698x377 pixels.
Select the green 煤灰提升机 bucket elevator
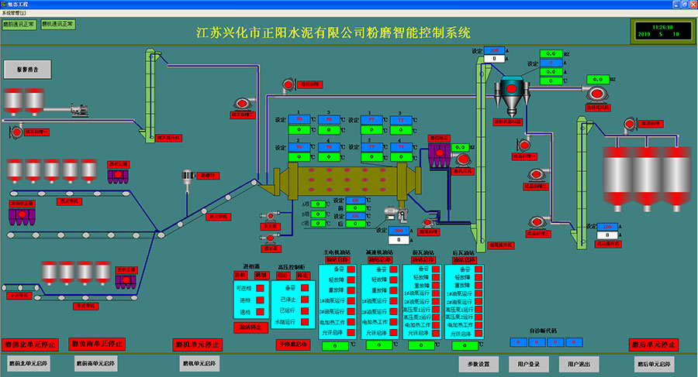click(x=150, y=96)
